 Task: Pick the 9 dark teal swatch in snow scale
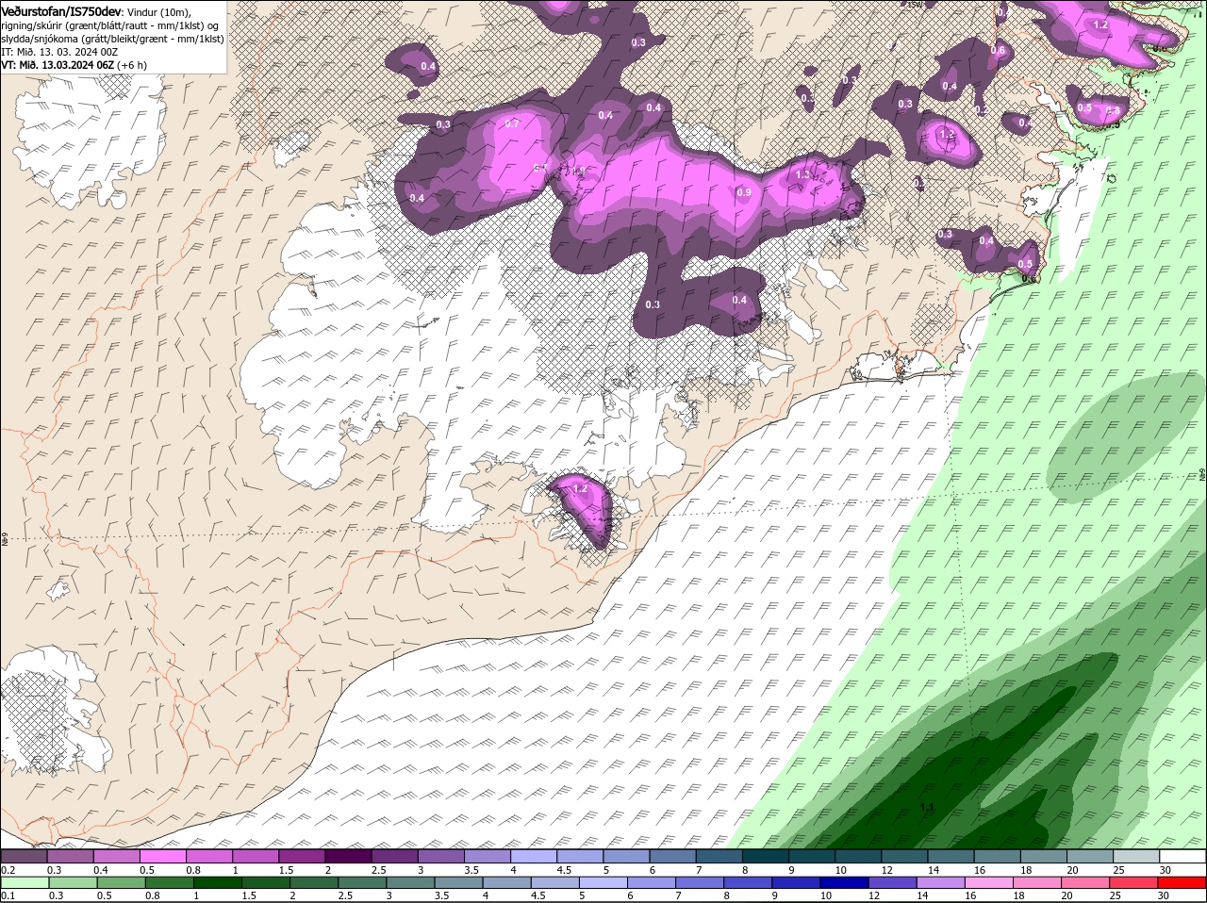tap(812, 857)
